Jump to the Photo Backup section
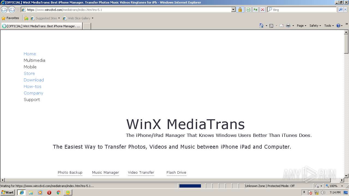Viewport: 349px width, 196px height. point(70,172)
